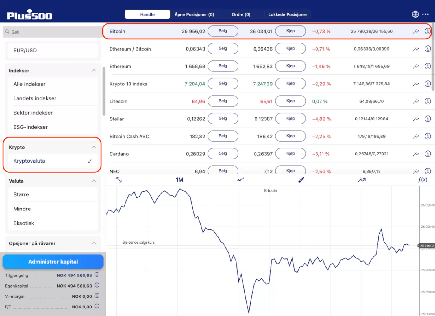Open the Ordre (0) tab
The image size is (435, 316).
[241, 14]
